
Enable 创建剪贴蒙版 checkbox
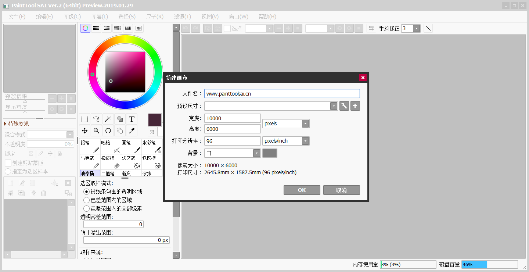[x=8, y=163]
